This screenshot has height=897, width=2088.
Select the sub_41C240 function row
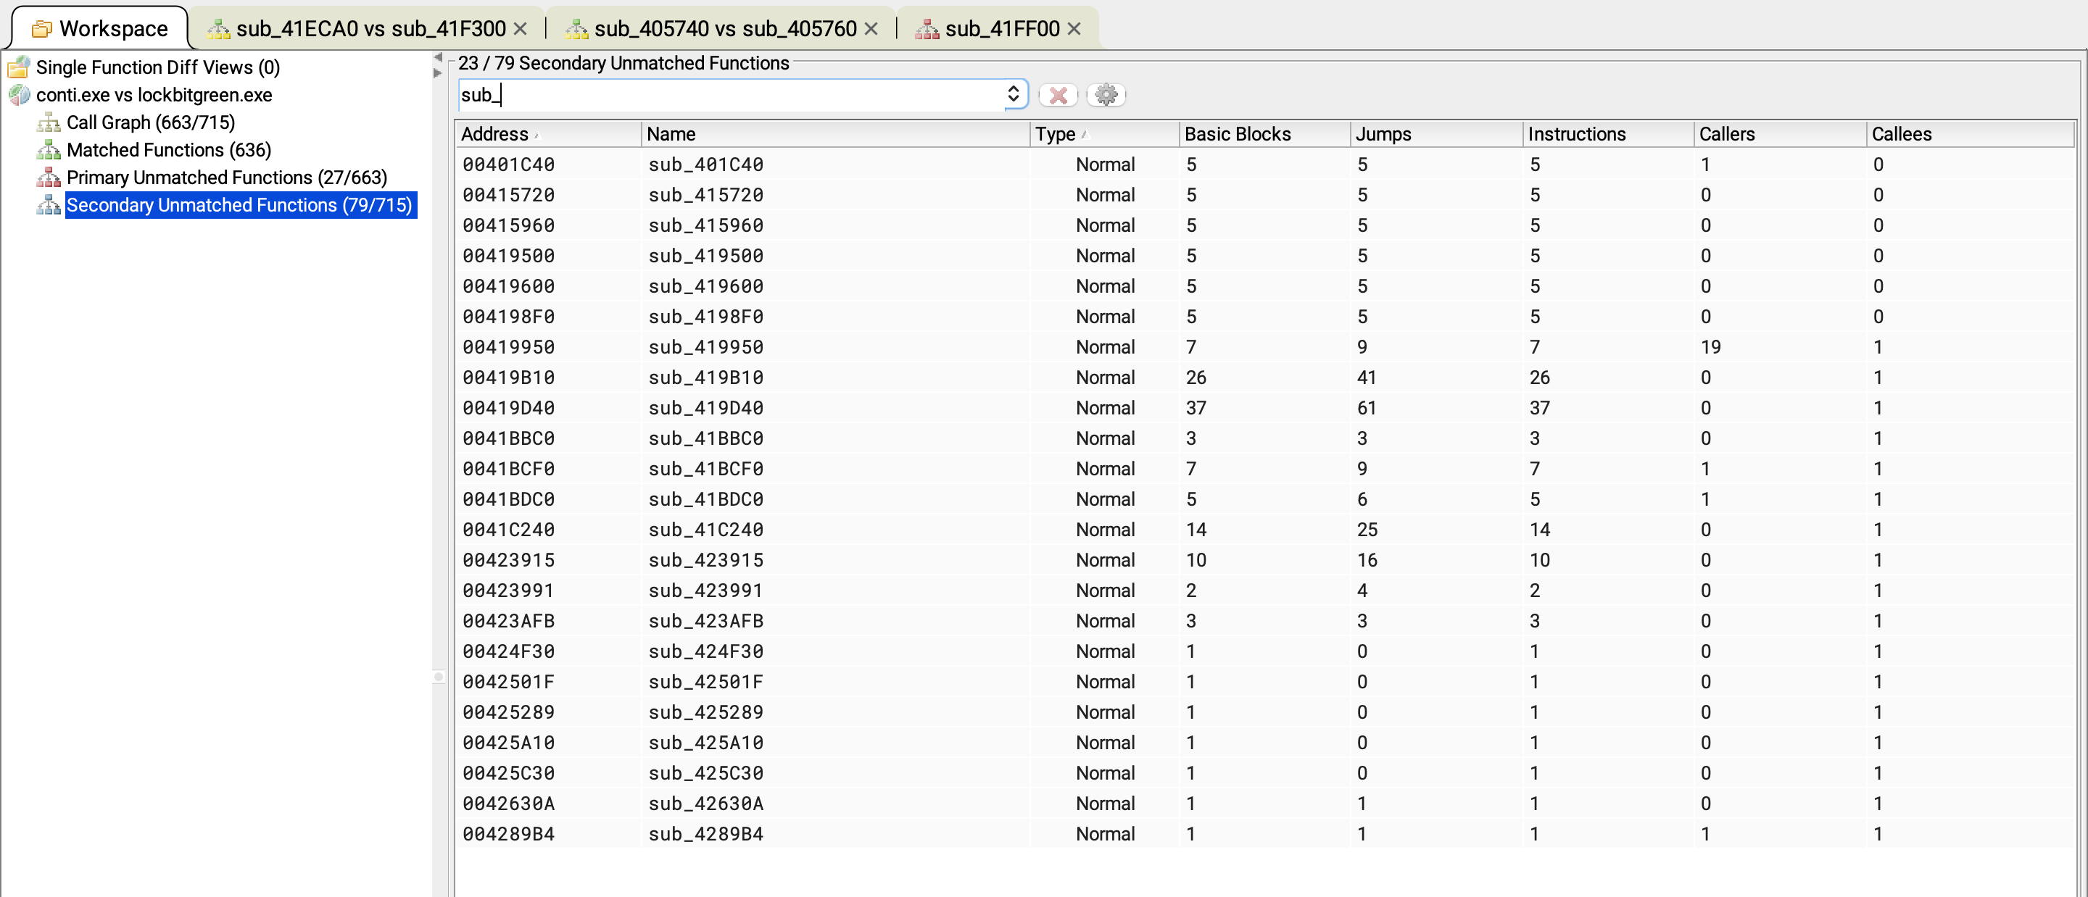pos(1264,529)
